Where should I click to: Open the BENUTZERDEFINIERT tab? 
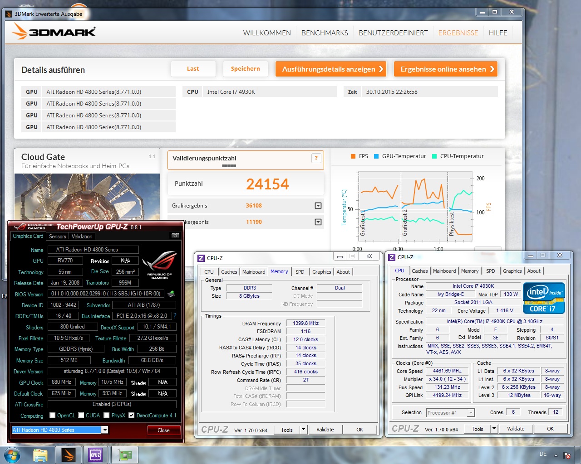tap(393, 33)
